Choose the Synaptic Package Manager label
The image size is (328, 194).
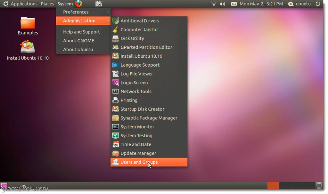click(149, 118)
